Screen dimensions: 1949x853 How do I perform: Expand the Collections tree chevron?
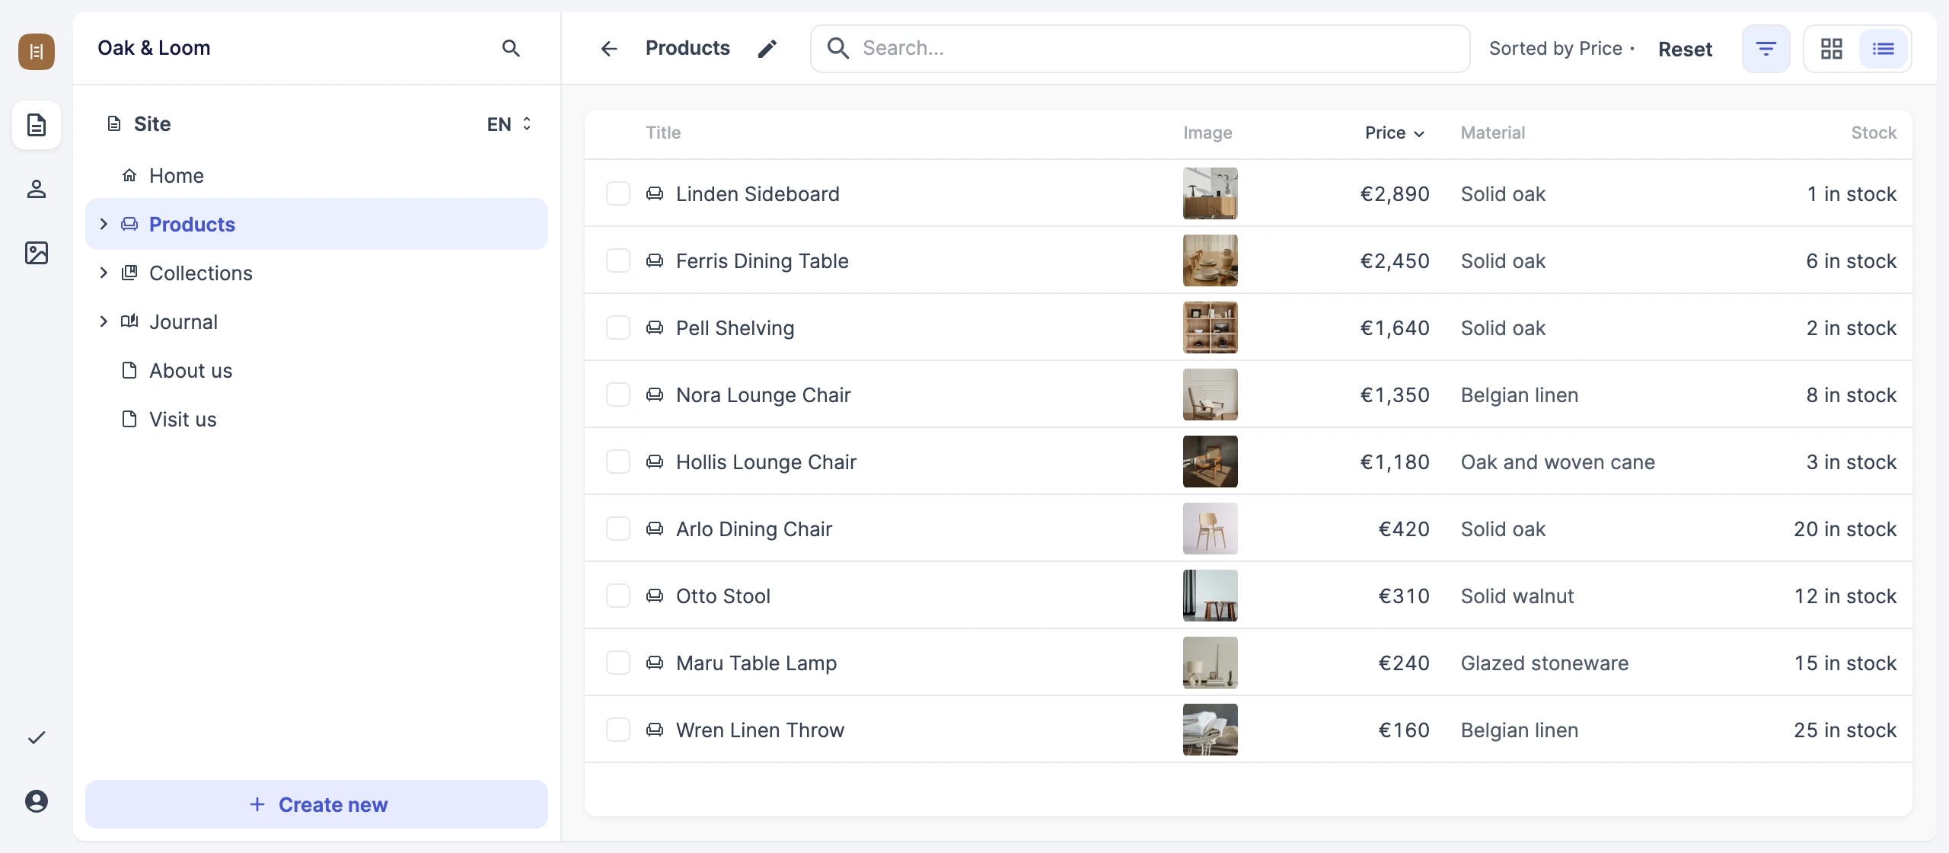104,273
